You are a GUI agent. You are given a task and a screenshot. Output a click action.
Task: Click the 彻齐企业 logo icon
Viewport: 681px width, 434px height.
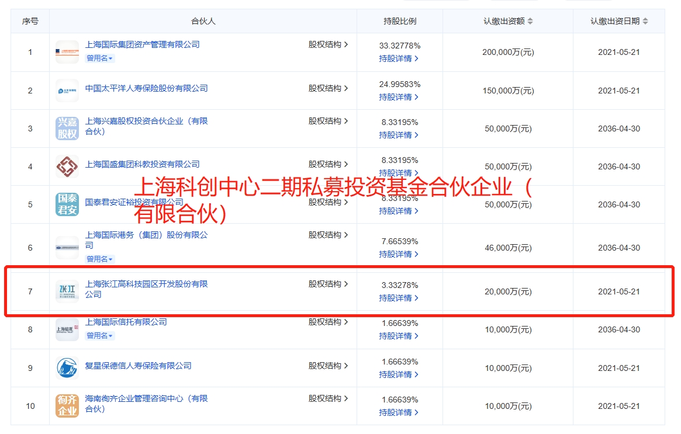coord(67,405)
